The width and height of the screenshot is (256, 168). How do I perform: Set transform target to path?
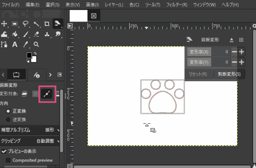click(47, 94)
